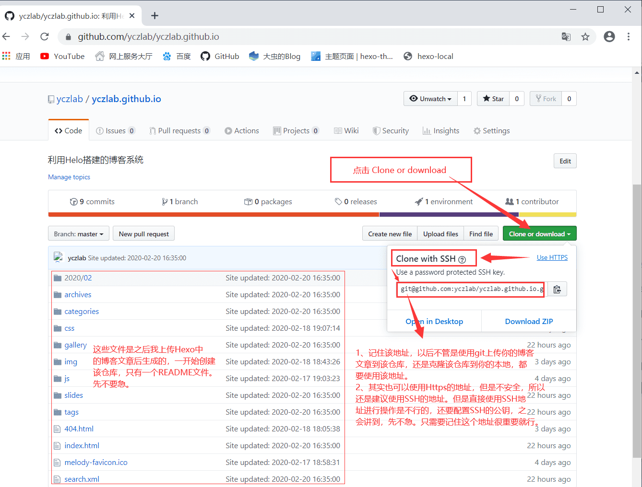Viewport: 642px width, 487px height.
Task: Open the 1 environment link
Action: 444,201
